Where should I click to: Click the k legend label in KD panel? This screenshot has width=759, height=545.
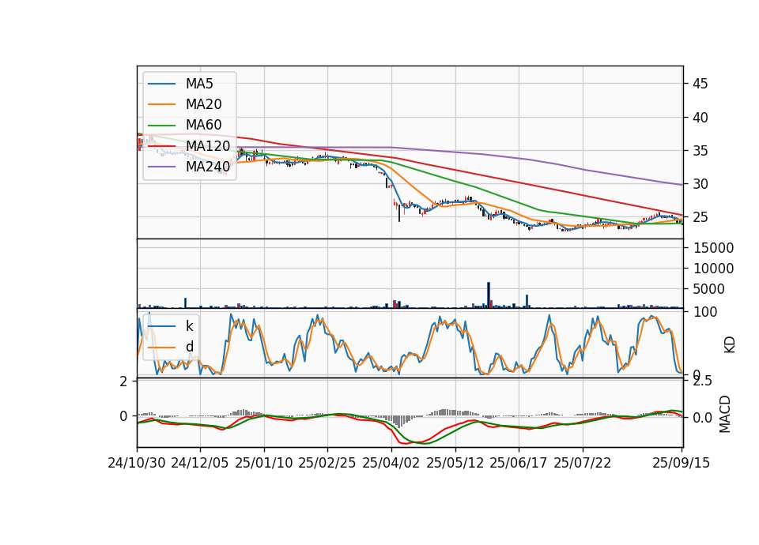[x=189, y=326]
